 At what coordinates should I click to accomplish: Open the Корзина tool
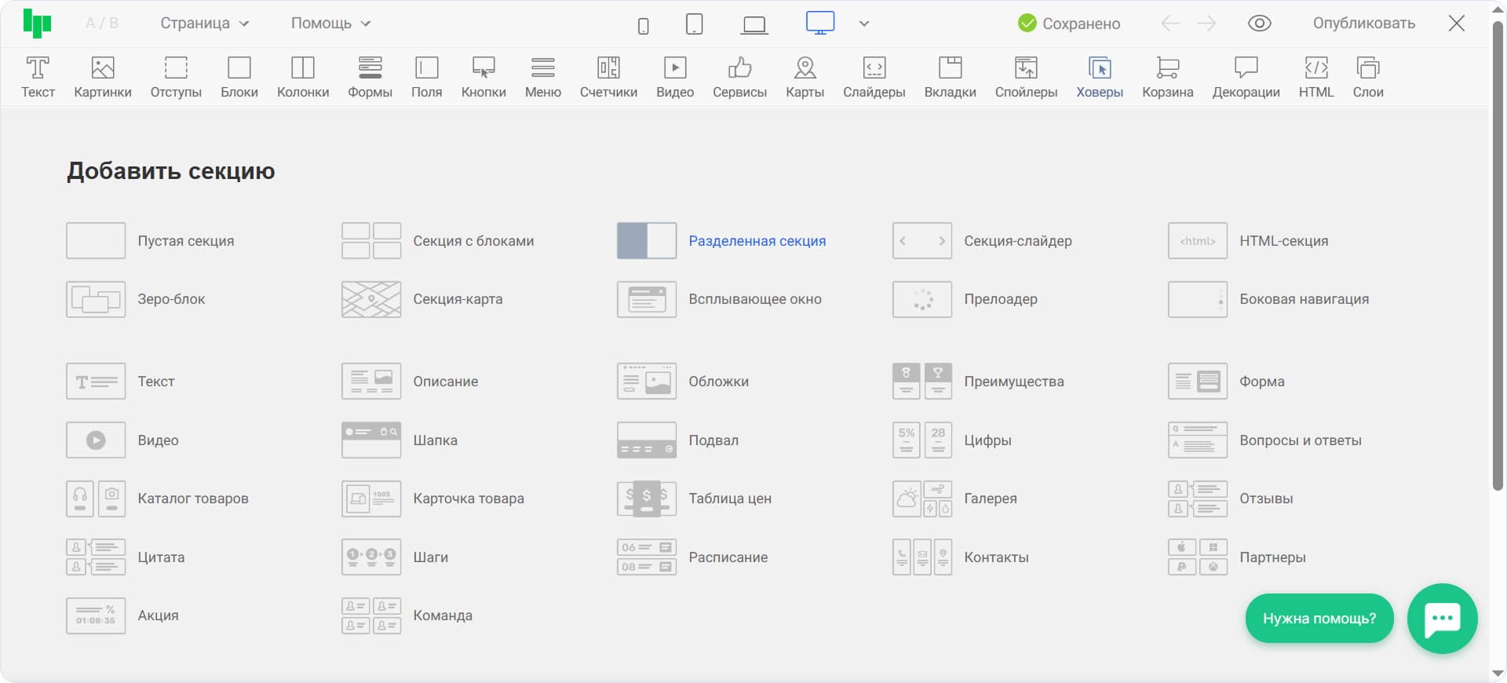(1167, 77)
